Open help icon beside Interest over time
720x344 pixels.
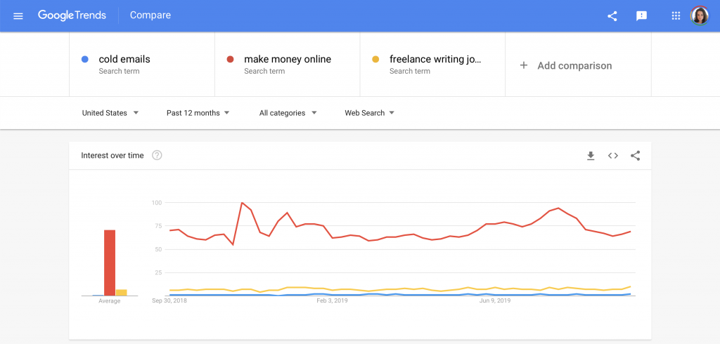[x=157, y=155]
